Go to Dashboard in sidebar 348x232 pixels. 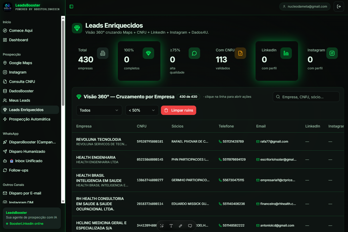[x=30, y=40]
